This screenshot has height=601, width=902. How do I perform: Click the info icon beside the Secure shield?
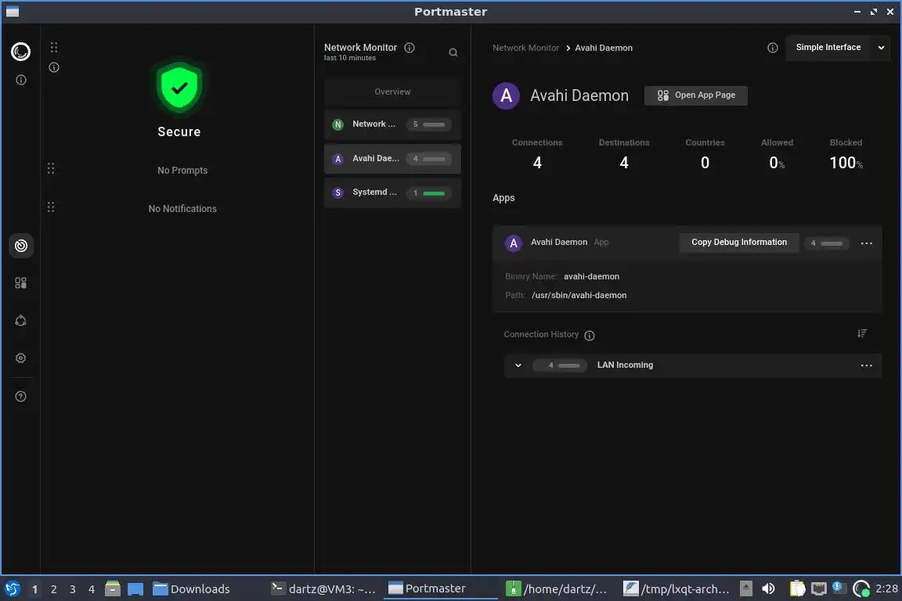(x=54, y=67)
